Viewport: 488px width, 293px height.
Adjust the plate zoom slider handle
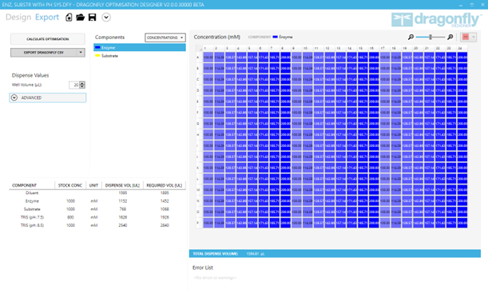point(430,37)
